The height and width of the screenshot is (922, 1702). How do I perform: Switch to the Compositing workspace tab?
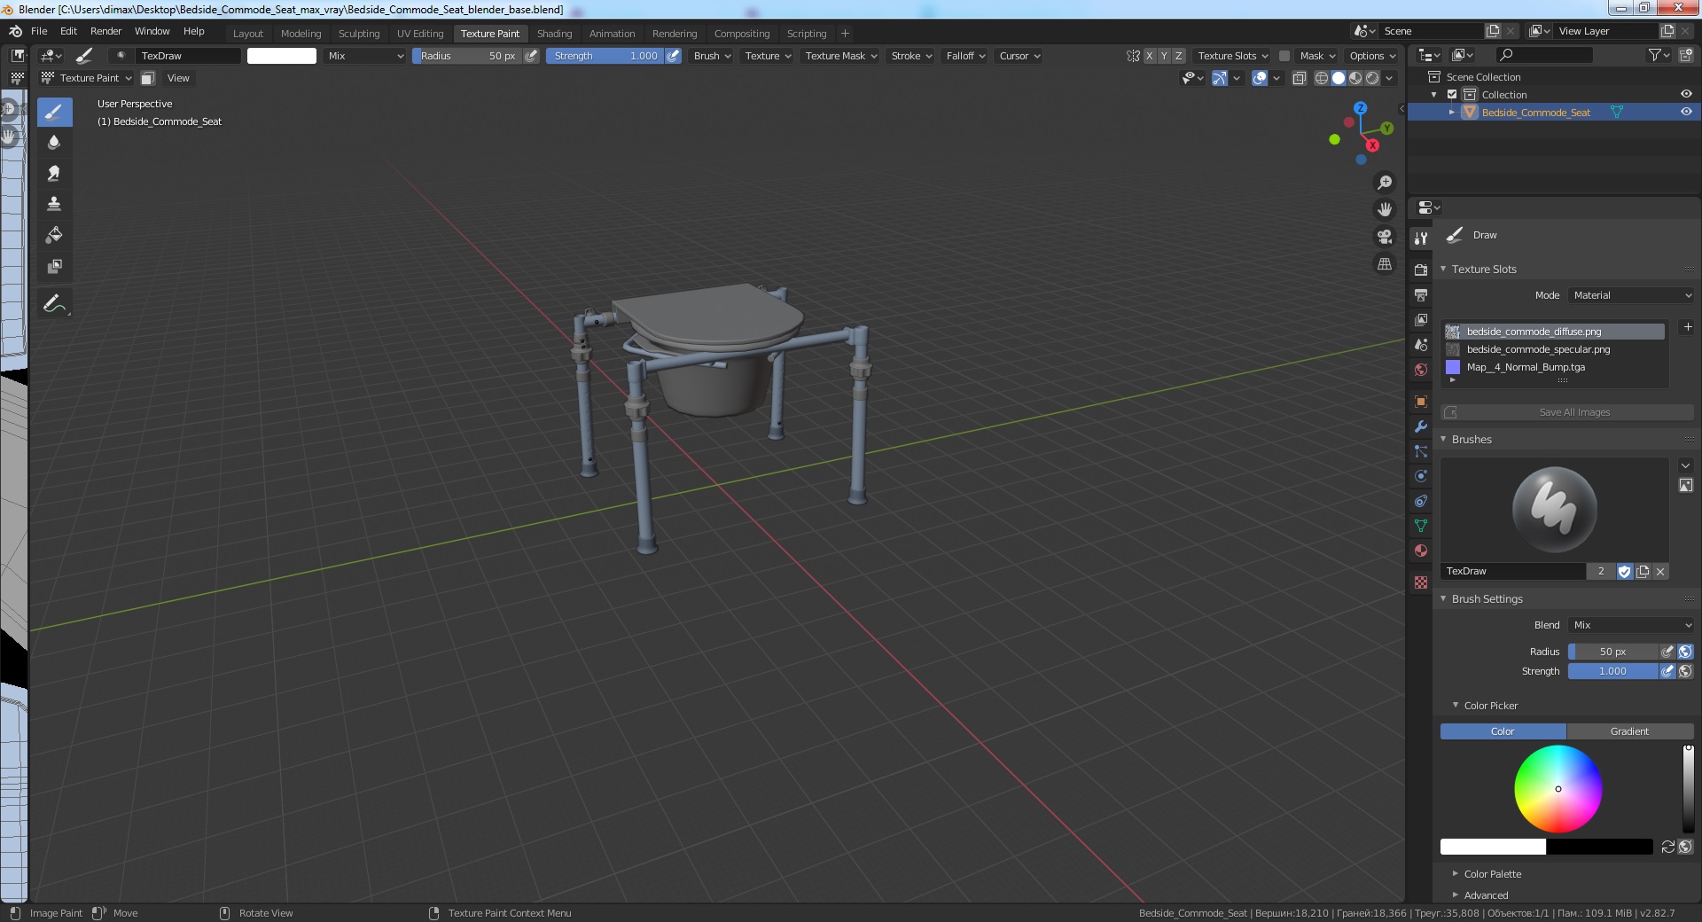pos(742,34)
